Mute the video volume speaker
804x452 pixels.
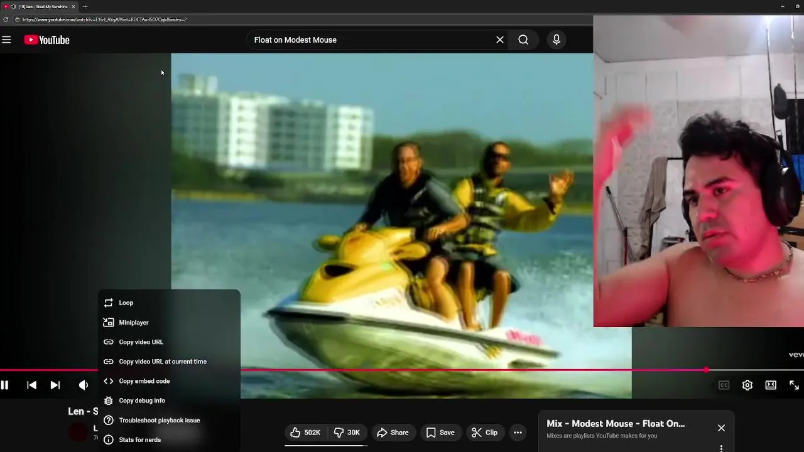click(83, 385)
